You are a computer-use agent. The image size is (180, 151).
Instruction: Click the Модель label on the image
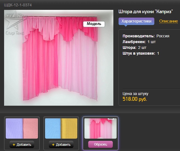(94, 24)
